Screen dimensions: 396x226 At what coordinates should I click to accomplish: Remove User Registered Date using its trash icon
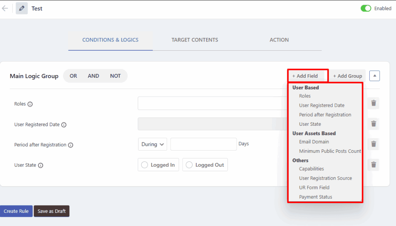[x=373, y=124]
